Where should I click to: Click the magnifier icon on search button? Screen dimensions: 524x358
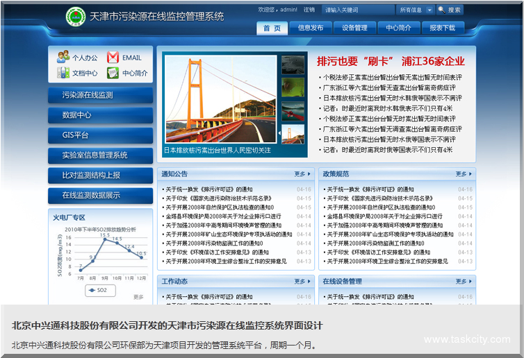pyautogui.click(x=441, y=10)
